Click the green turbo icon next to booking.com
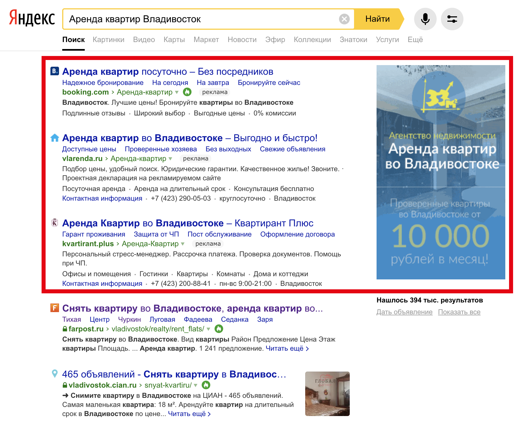 [x=187, y=92]
